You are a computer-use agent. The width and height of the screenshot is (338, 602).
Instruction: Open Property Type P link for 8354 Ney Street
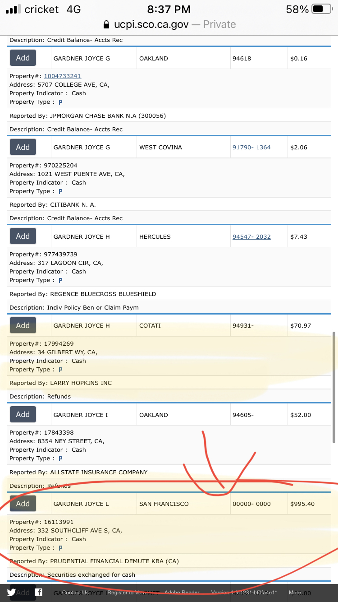[x=60, y=458]
